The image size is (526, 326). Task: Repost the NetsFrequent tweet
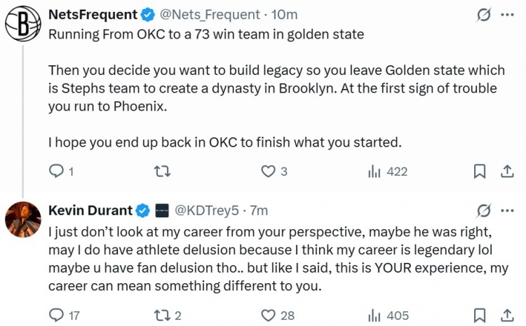pyautogui.click(x=161, y=171)
